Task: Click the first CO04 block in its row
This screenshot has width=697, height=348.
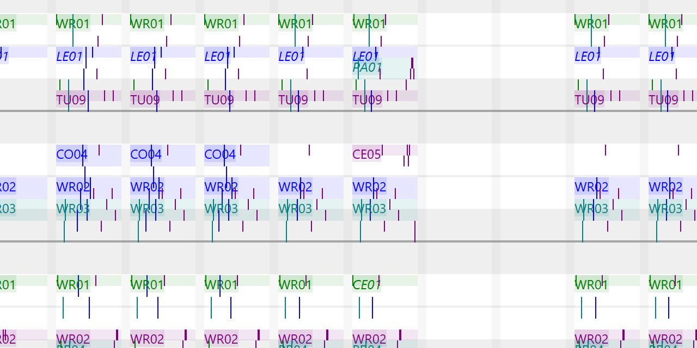Action: coord(71,154)
